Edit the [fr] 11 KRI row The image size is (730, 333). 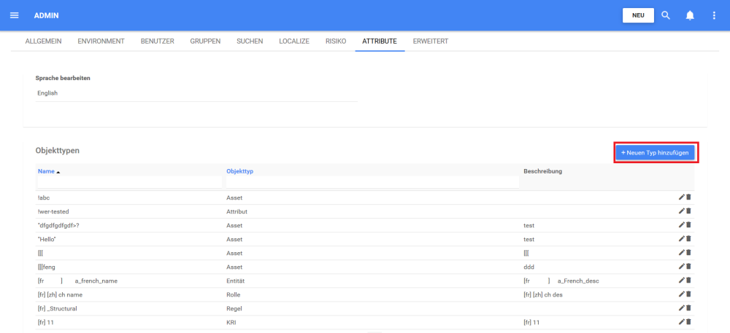(682, 322)
